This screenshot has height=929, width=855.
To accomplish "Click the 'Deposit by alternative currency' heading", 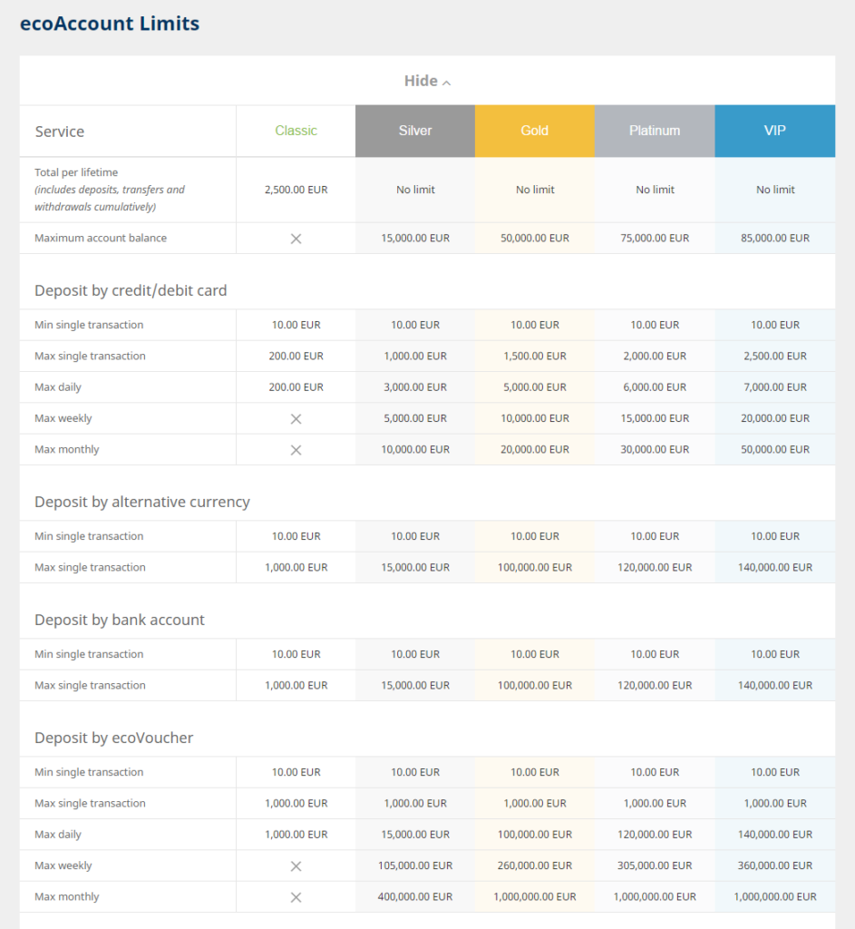I will [x=142, y=502].
